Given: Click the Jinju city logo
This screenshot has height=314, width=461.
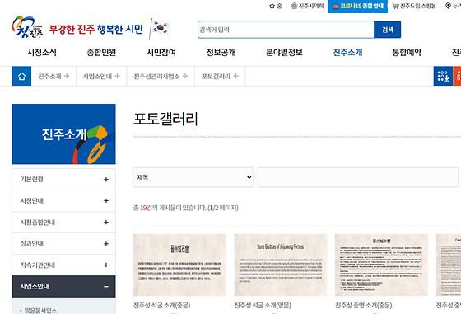Looking at the screenshot, I should coord(27,27).
